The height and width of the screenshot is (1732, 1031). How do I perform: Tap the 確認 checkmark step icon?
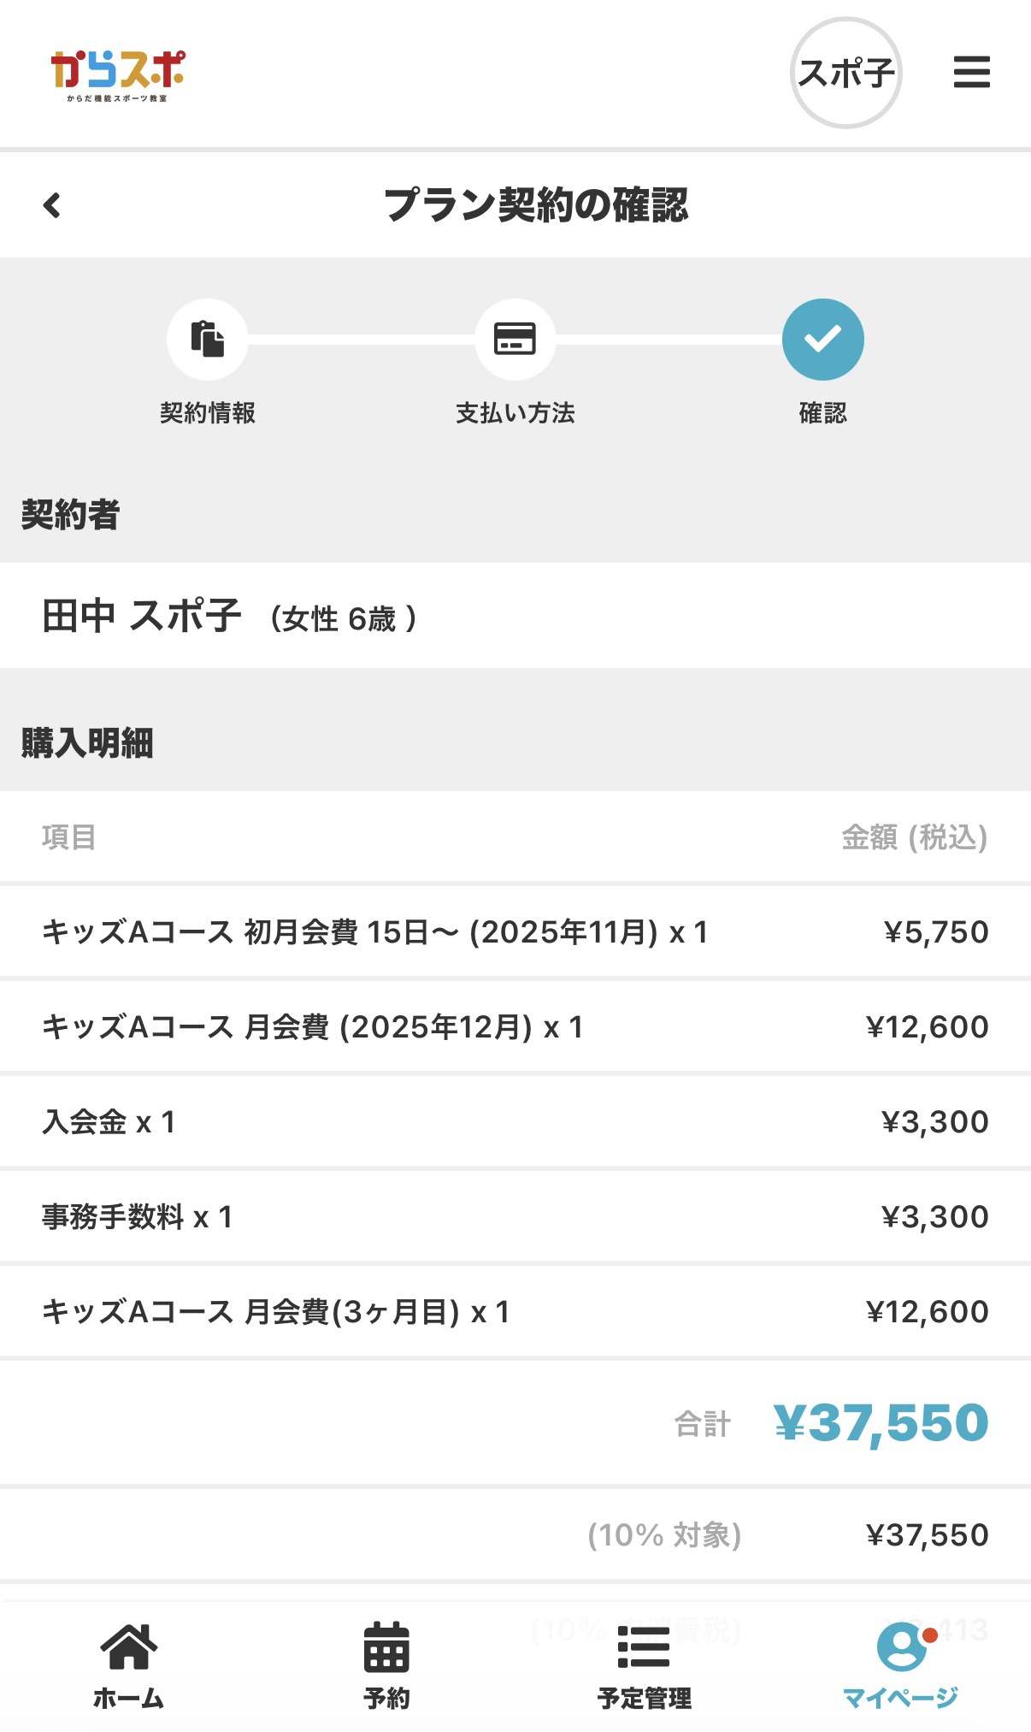click(x=822, y=340)
